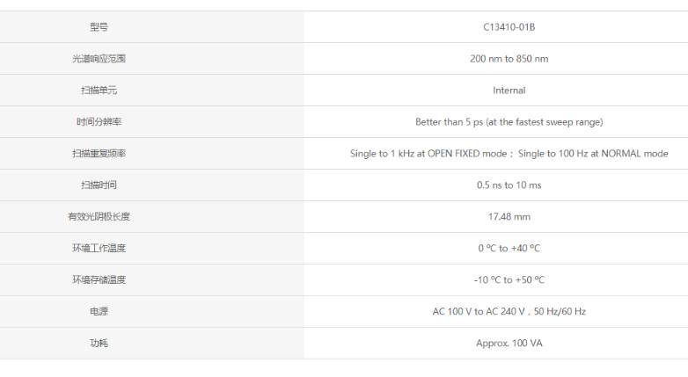
Task: Select the 型号 row label
Action: 99,27
